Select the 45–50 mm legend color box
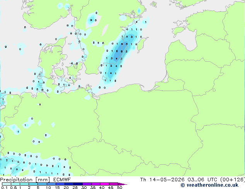Viewport: 245px width, 189px height. click(x=114, y=184)
